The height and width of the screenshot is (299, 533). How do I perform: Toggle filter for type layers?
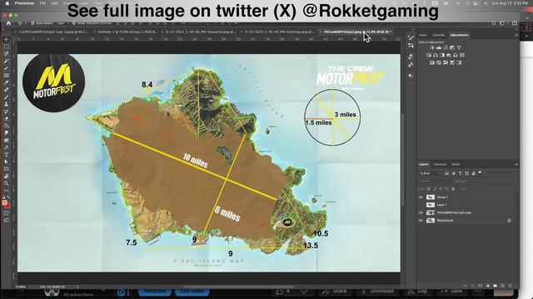click(461, 174)
